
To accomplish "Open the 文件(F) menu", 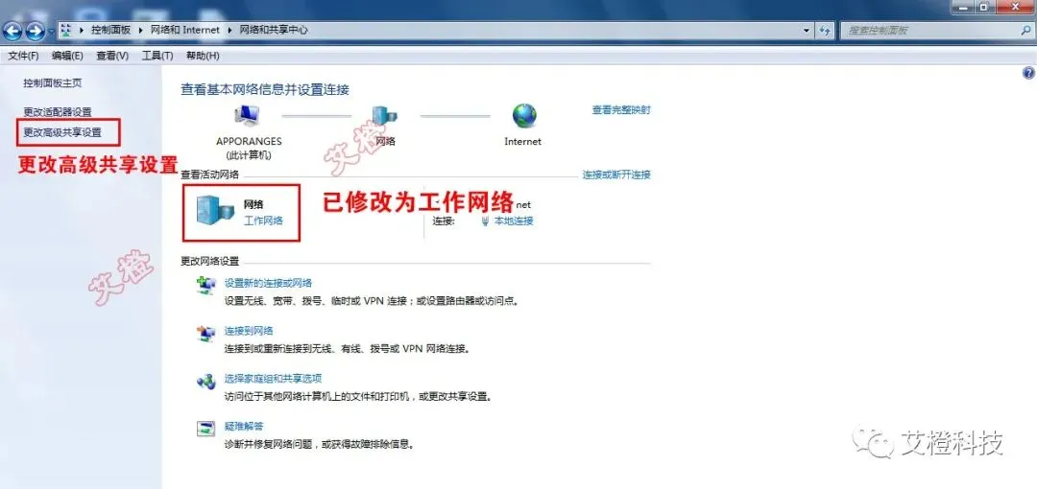I will coord(23,57).
